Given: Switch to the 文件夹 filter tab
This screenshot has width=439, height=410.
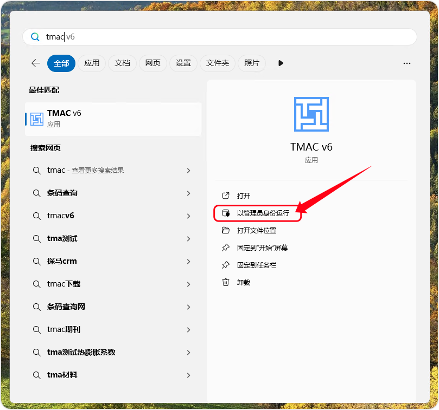Looking at the screenshot, I should click(x=218, y=63).
